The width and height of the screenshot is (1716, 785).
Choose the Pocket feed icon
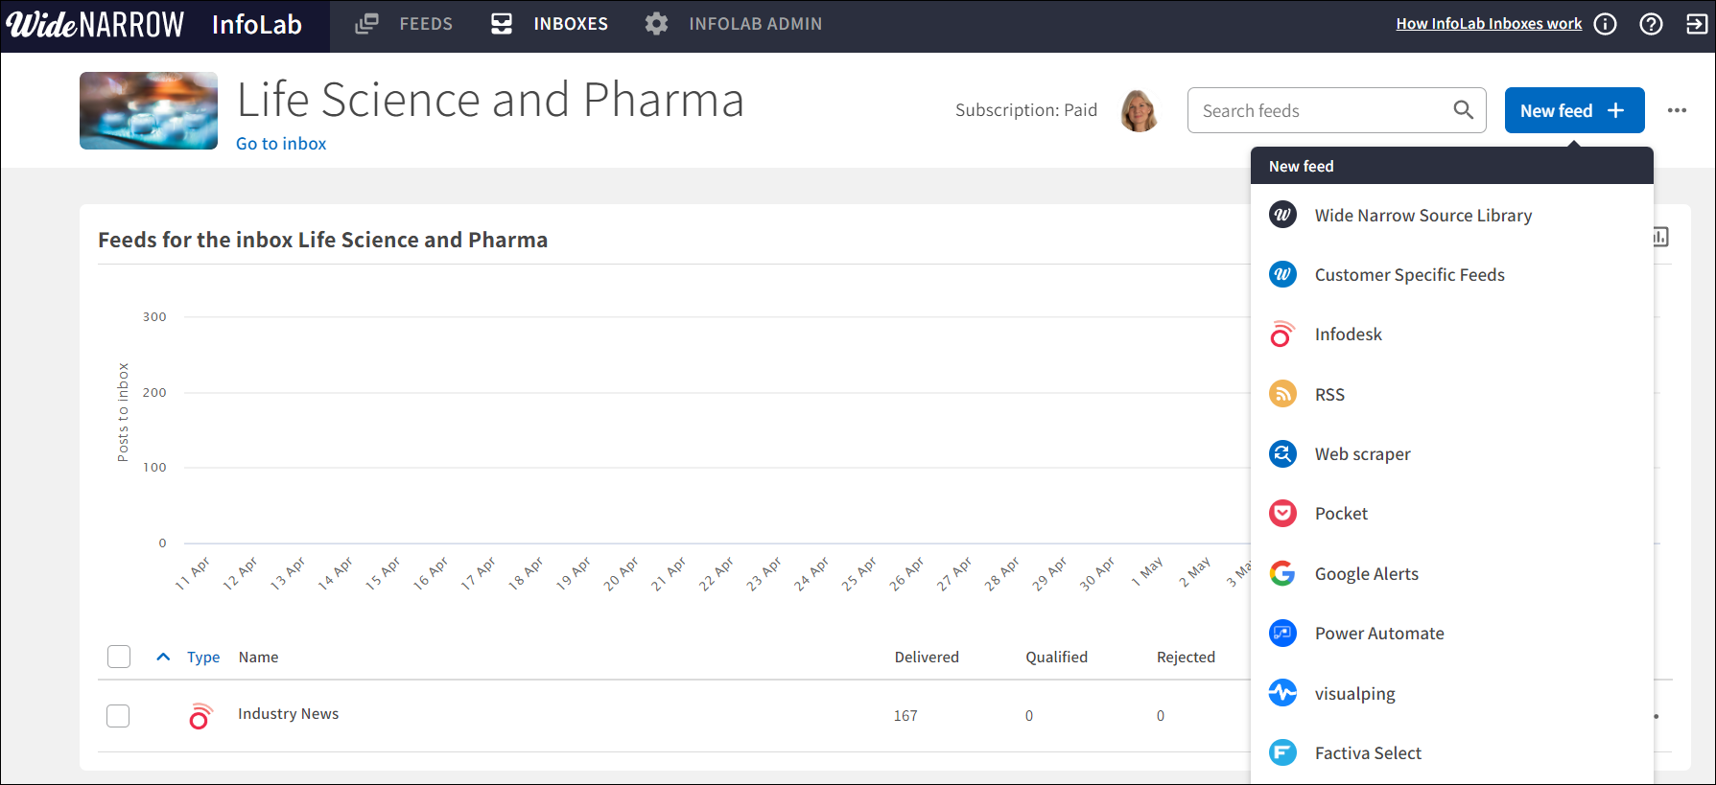click(1282, 514)
